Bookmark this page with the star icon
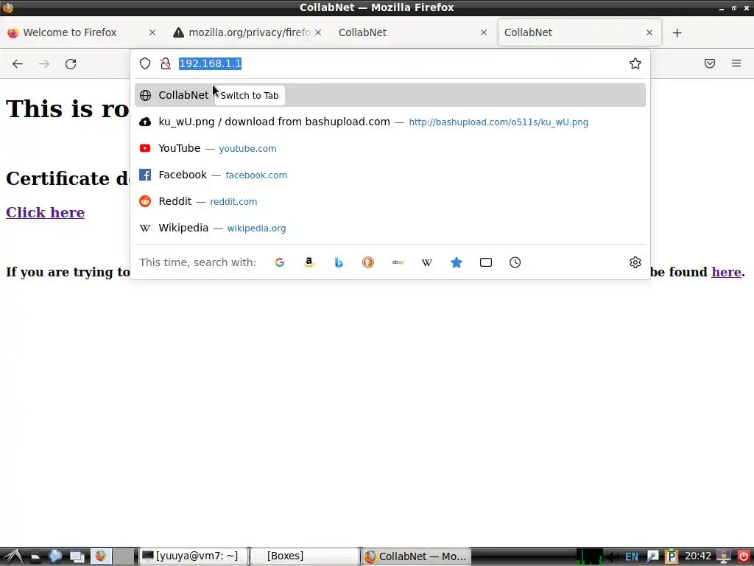This screenshot has width=754, height=566. pyautogui.click(x=635, y=63)
